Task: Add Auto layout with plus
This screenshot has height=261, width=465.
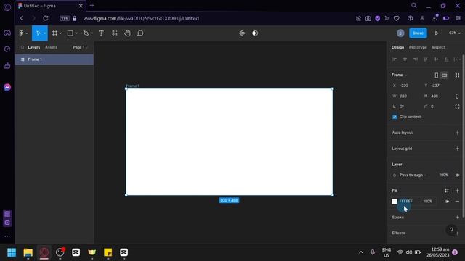Action: [457, 133]
